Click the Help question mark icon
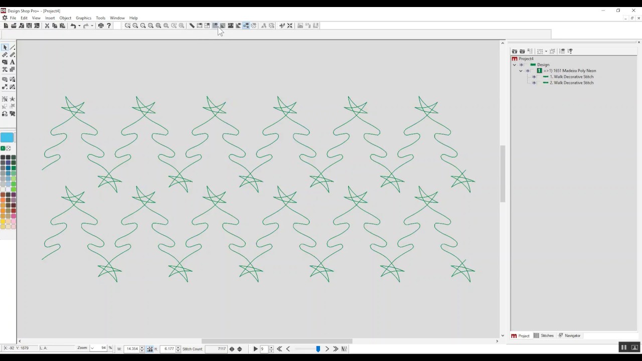642x361 pixels. point(109,26)
